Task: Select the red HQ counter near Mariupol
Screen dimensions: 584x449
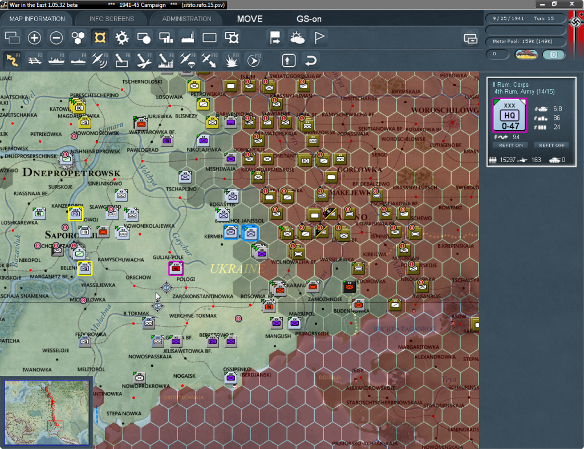Action: point(269,306)
